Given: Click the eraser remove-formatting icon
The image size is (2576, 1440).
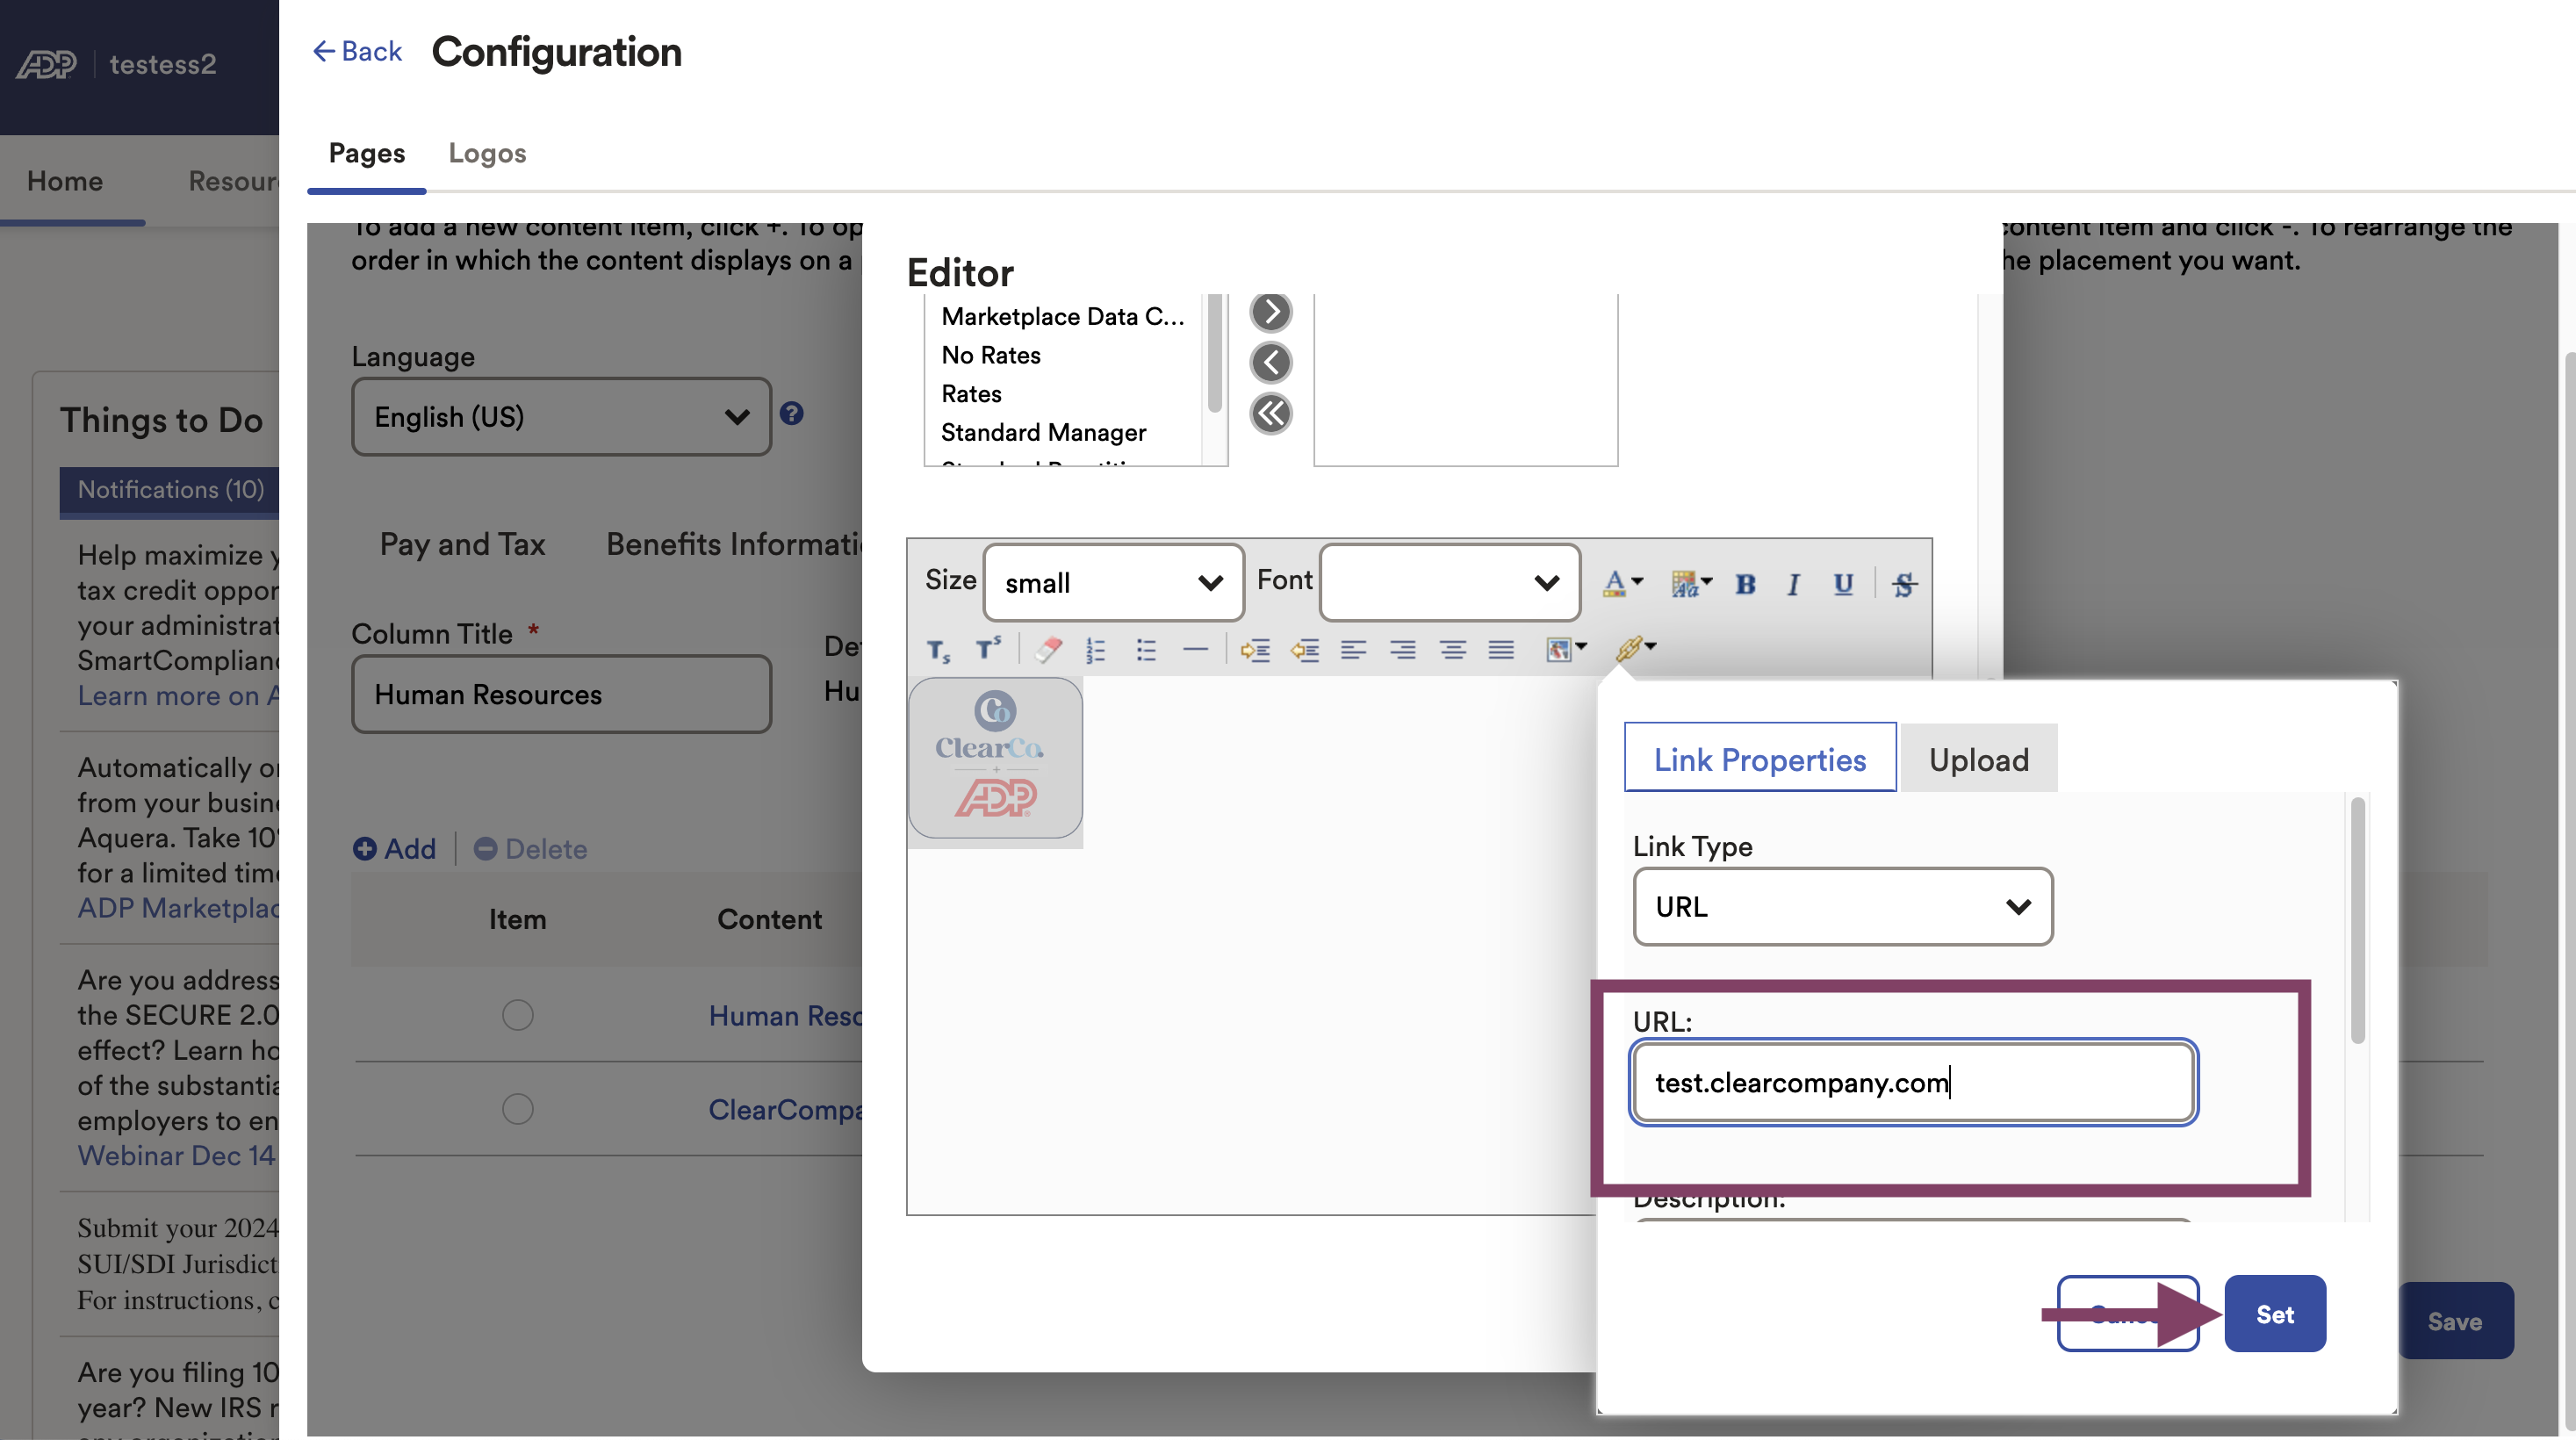Looking at the screenshot, I should coord(1048,650).
